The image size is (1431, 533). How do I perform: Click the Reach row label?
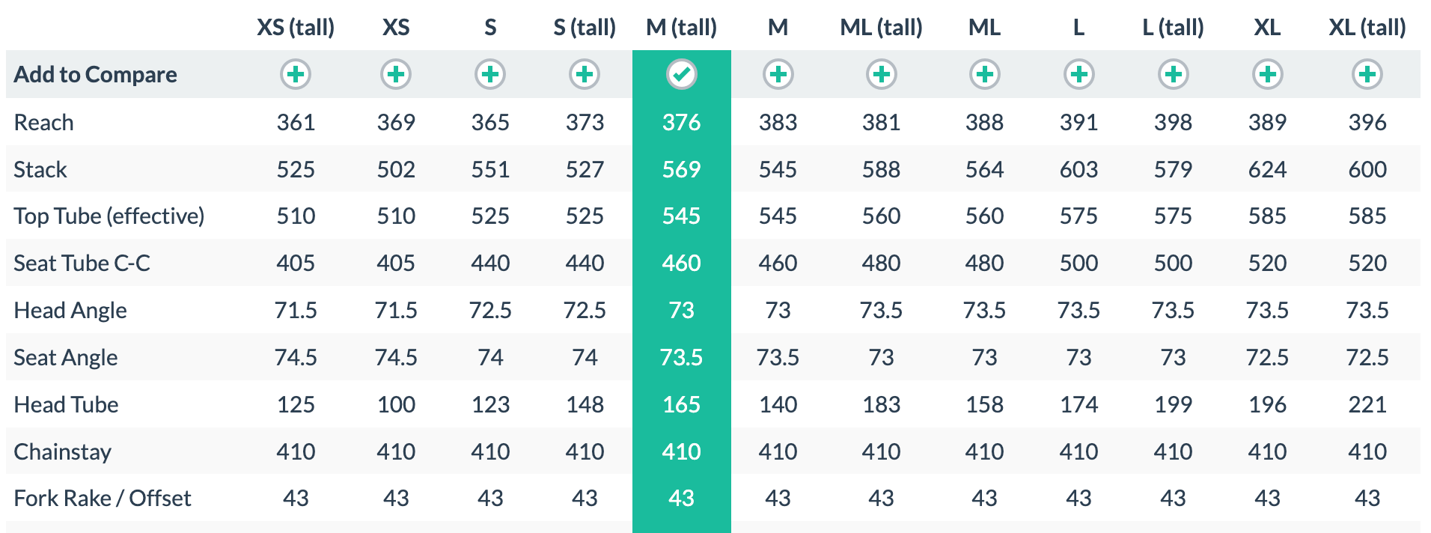click(44, 122)
